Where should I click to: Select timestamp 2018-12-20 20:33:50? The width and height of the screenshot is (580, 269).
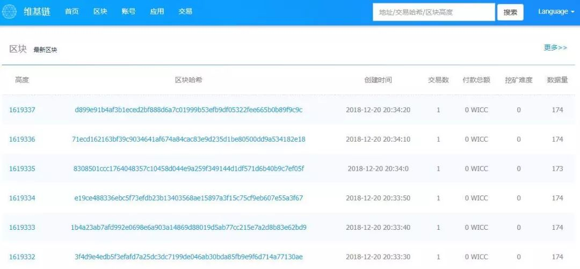[378, 198]
